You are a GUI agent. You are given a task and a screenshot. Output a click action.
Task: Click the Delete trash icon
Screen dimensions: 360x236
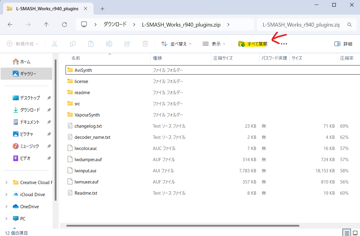pyautogui.click(x=145, y=43)
